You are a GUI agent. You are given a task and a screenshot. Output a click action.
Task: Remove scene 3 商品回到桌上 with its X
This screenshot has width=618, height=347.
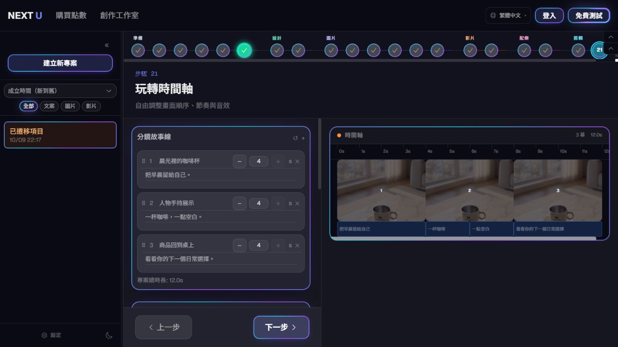point(297,245)
